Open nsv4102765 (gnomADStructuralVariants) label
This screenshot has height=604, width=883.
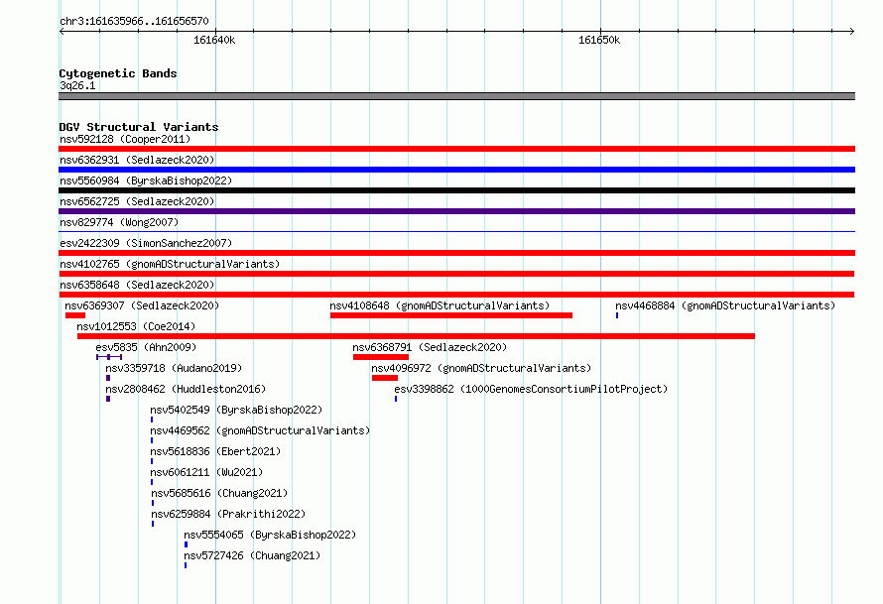pyautogui.click(x=170, y=264)
